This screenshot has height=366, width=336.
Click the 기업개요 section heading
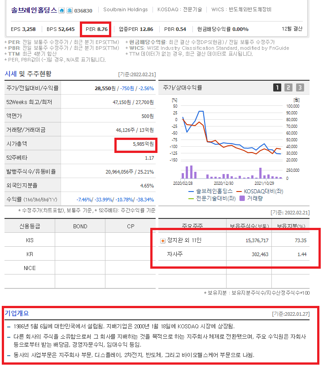(x=17, y=313)
